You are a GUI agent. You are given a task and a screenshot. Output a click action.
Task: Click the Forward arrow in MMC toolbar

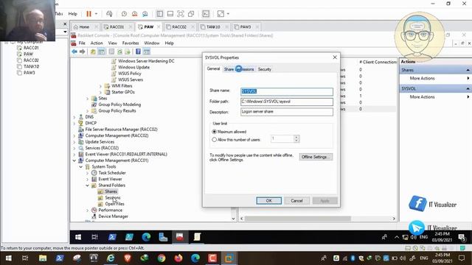coord(82,52)
